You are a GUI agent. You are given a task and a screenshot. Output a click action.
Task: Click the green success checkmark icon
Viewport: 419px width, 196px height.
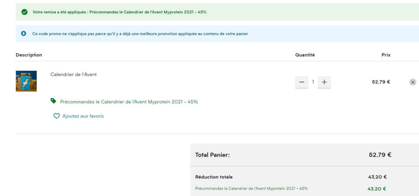tap(24, 12)
